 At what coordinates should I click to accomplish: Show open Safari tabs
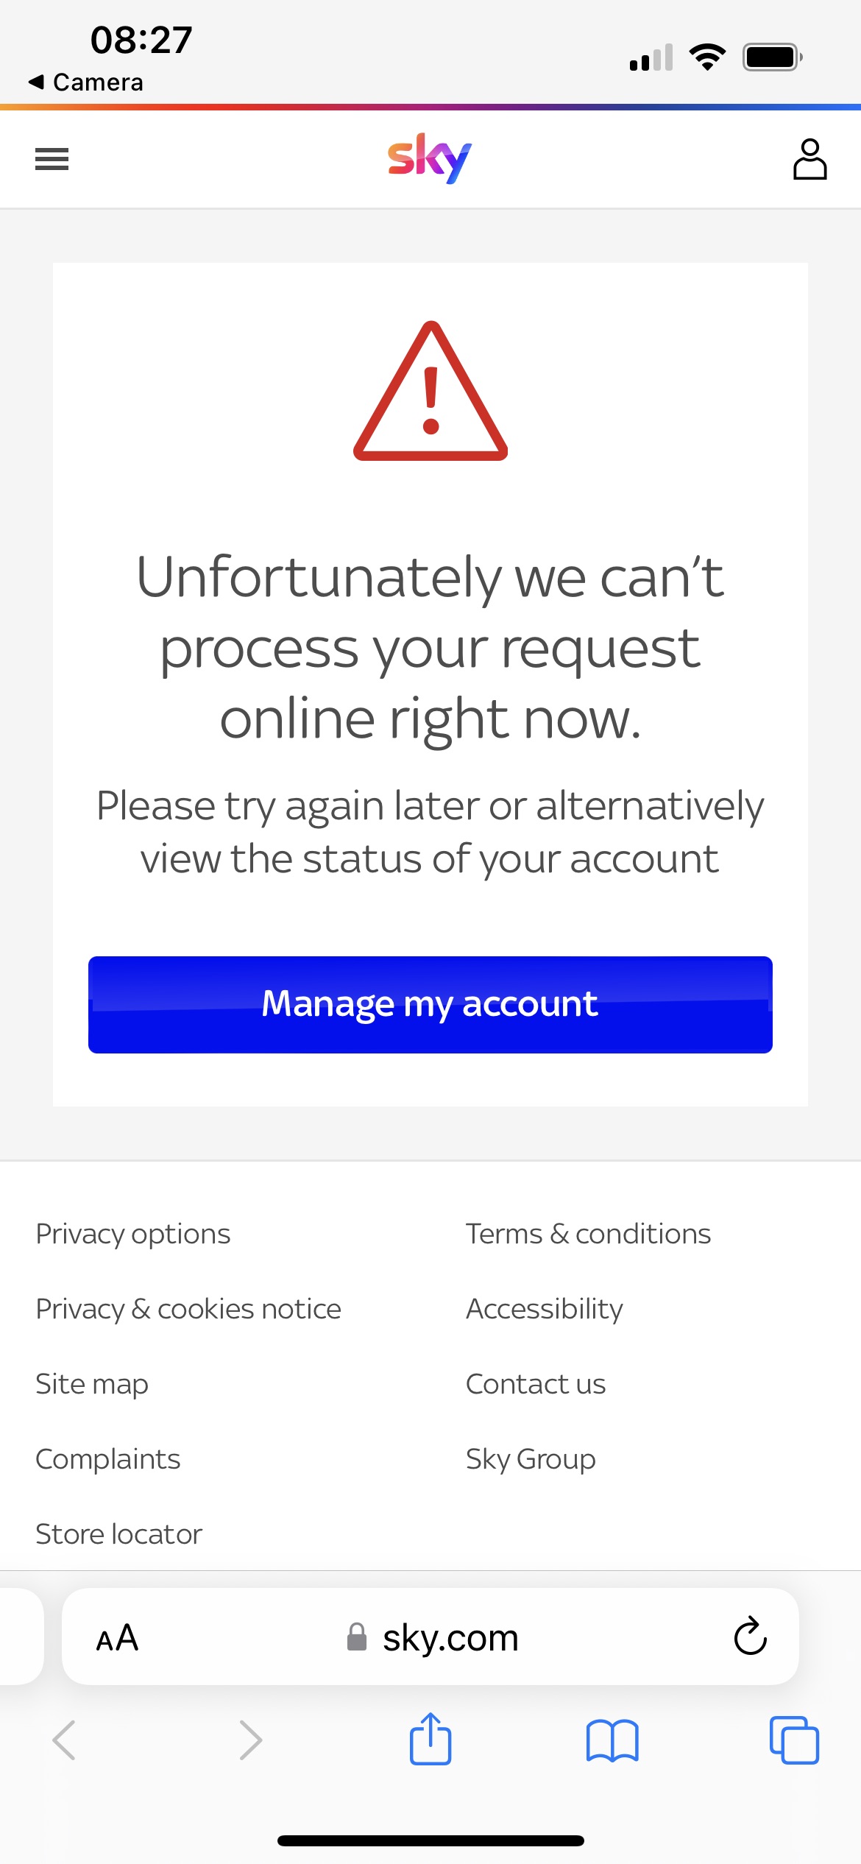tap(794, 1740)
